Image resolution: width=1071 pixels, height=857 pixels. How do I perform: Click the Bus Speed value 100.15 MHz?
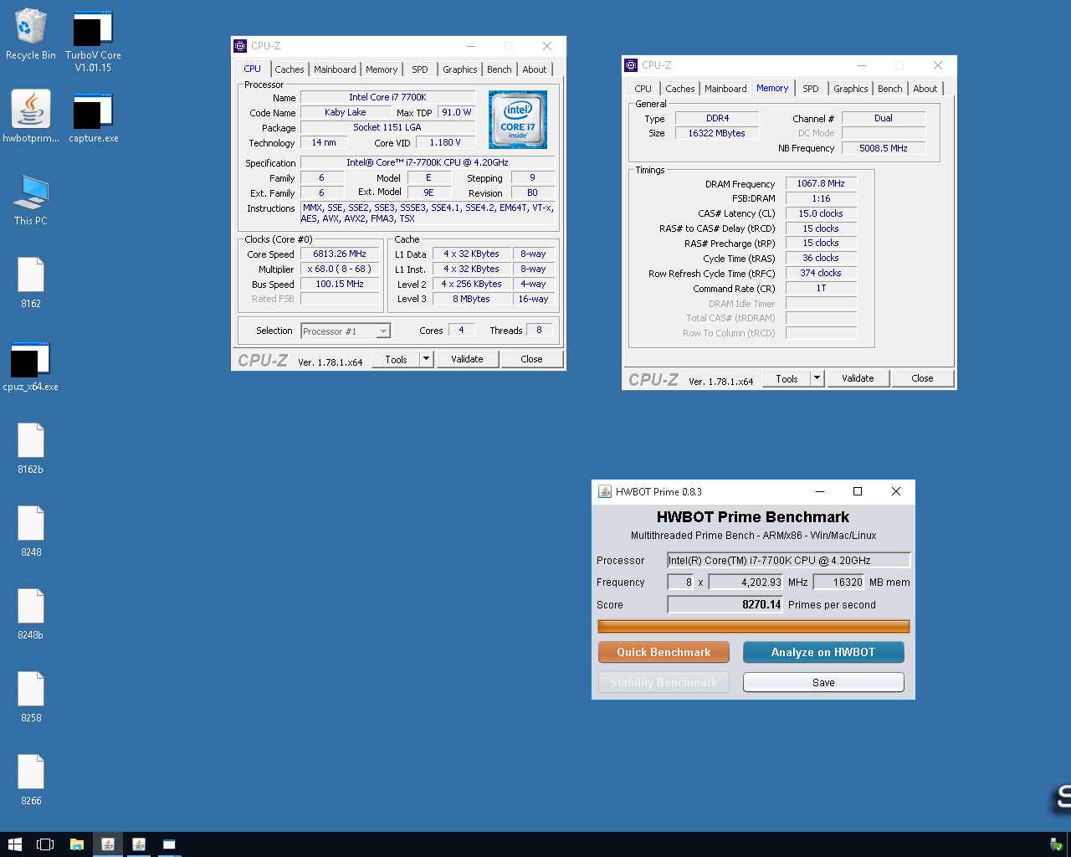point(340,284)
